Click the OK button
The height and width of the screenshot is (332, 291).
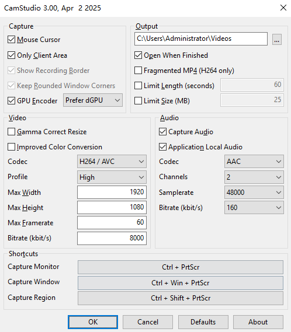pos(93,322)
